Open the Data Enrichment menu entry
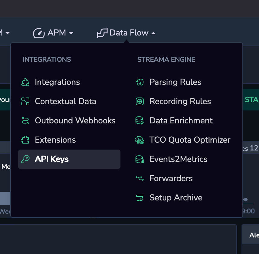The height and width of the screenshot is (254, 259). click(174, 121)
